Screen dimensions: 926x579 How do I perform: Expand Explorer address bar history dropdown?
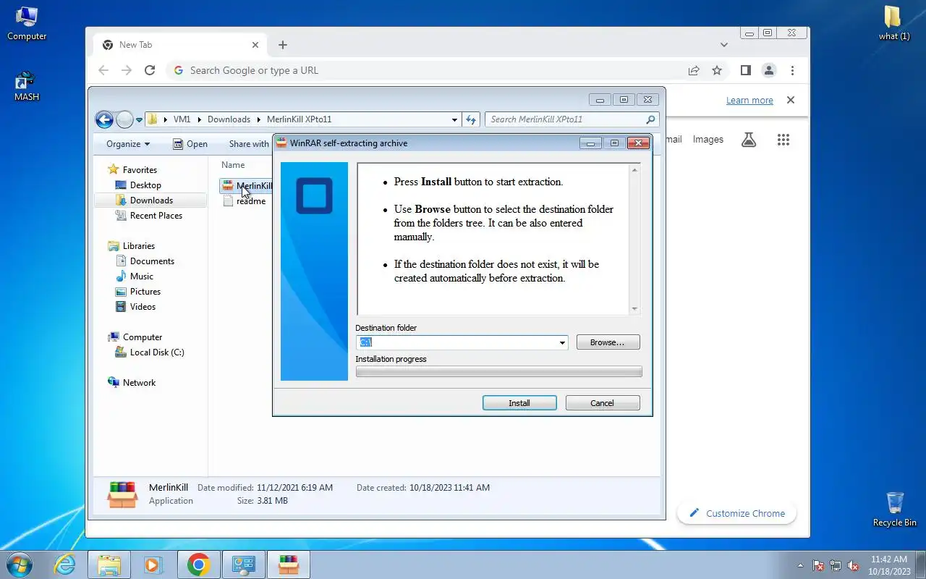pyautogui.click(x=454, y=119)
